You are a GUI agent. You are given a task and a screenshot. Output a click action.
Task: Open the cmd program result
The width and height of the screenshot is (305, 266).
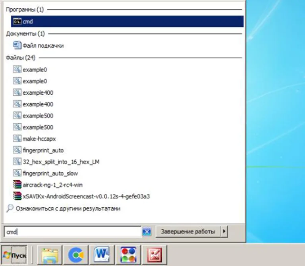(x=127, y=21)
